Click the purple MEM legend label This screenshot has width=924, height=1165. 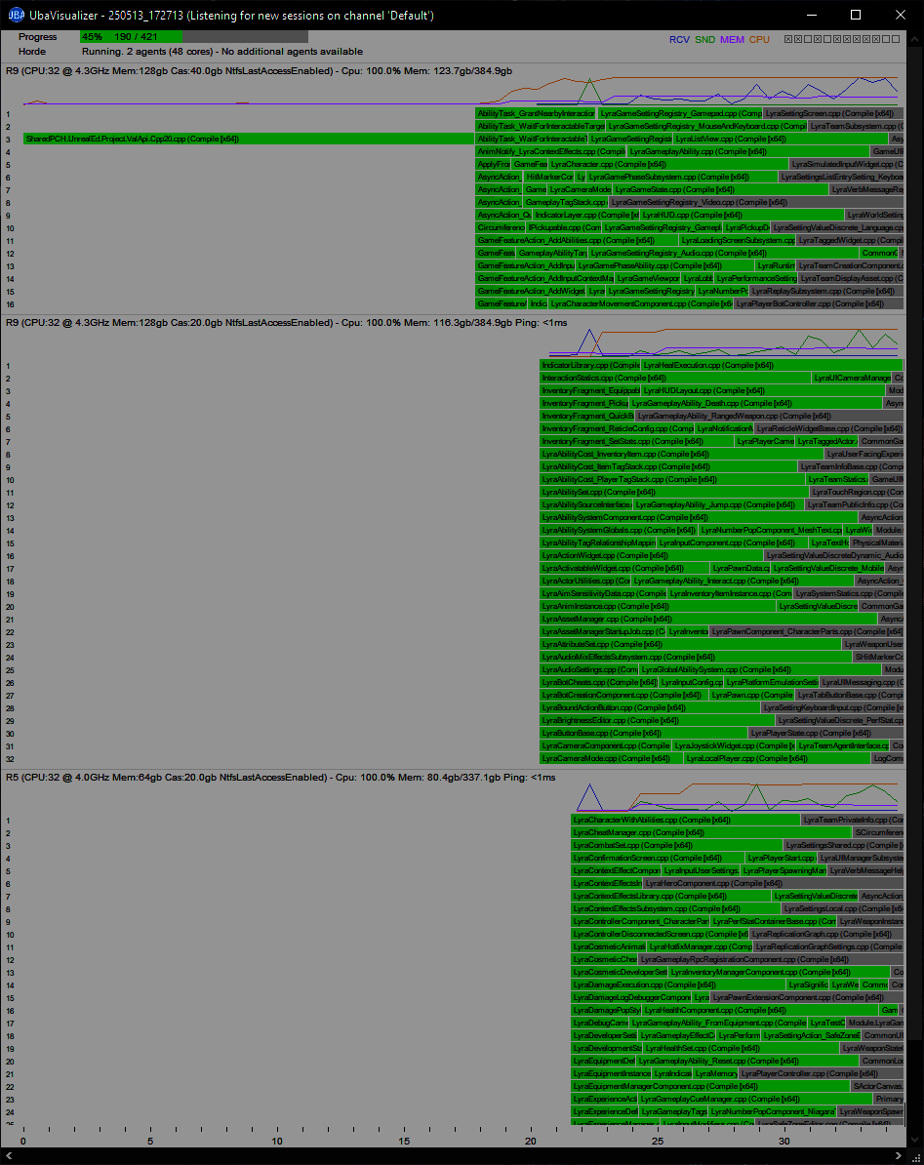pos(732,40)
